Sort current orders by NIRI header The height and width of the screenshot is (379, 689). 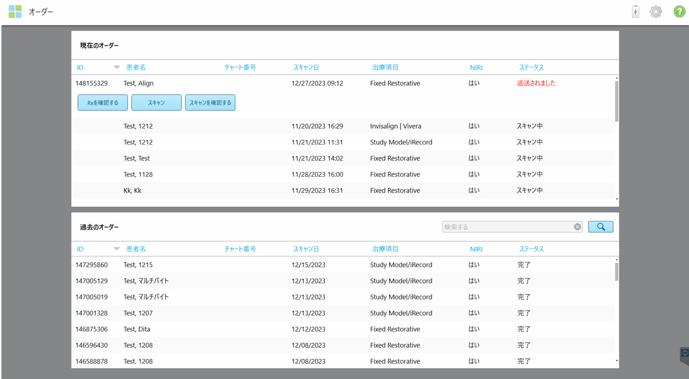(x=476, y=67)
